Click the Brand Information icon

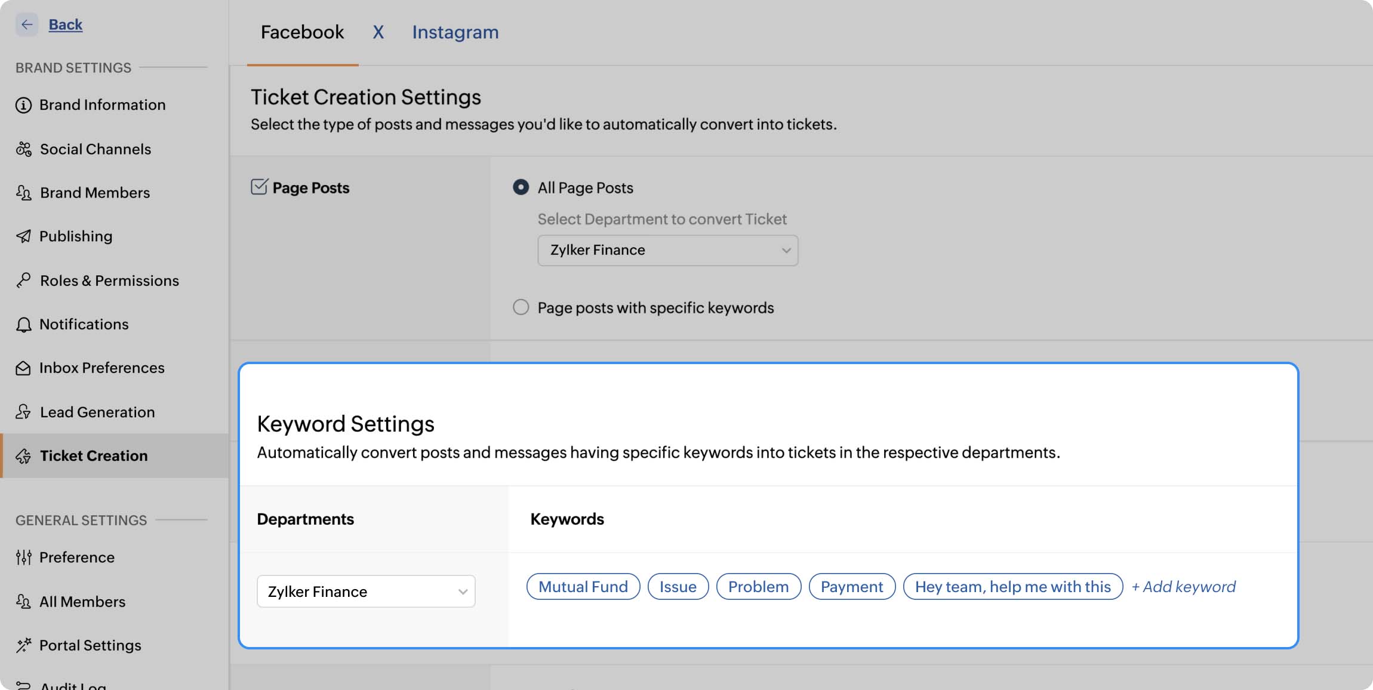click(x=24, y=106)
